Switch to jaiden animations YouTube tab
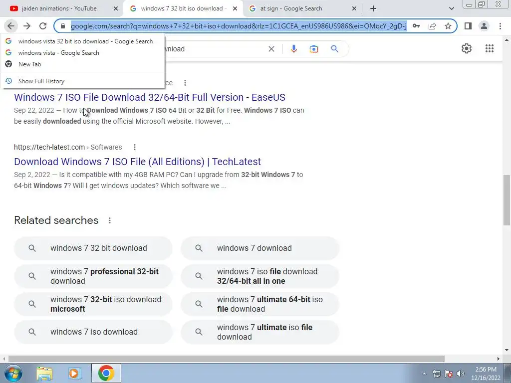This screenshot has width=511, height=383. tap(59, 9)
